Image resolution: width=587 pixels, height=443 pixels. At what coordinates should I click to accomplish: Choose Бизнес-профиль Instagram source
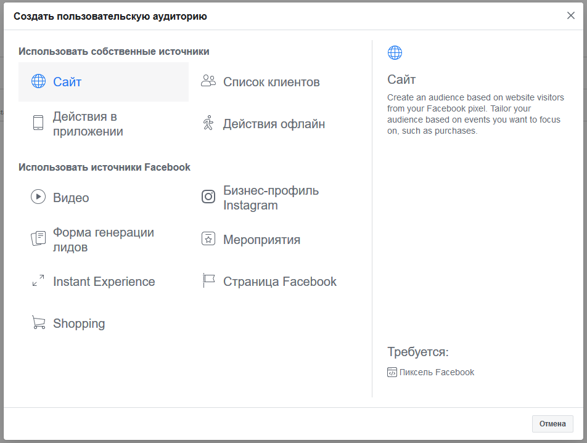coord(271,198)
